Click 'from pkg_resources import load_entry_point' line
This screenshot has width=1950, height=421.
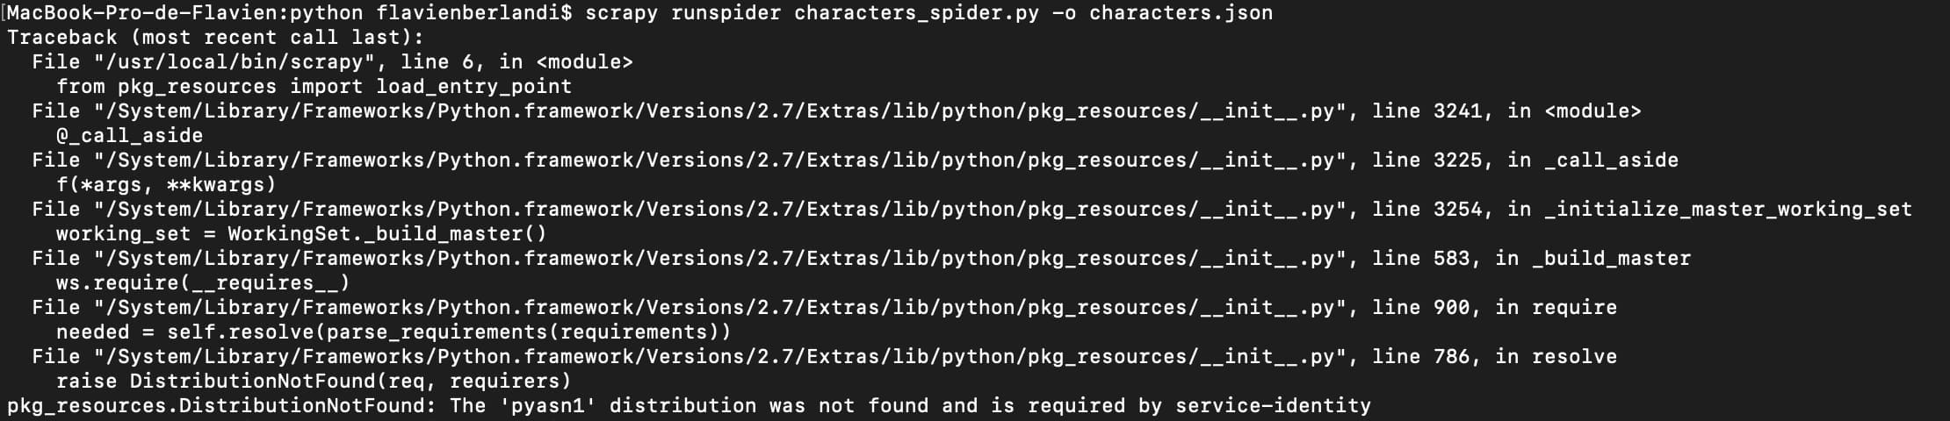tap(314, 87)
